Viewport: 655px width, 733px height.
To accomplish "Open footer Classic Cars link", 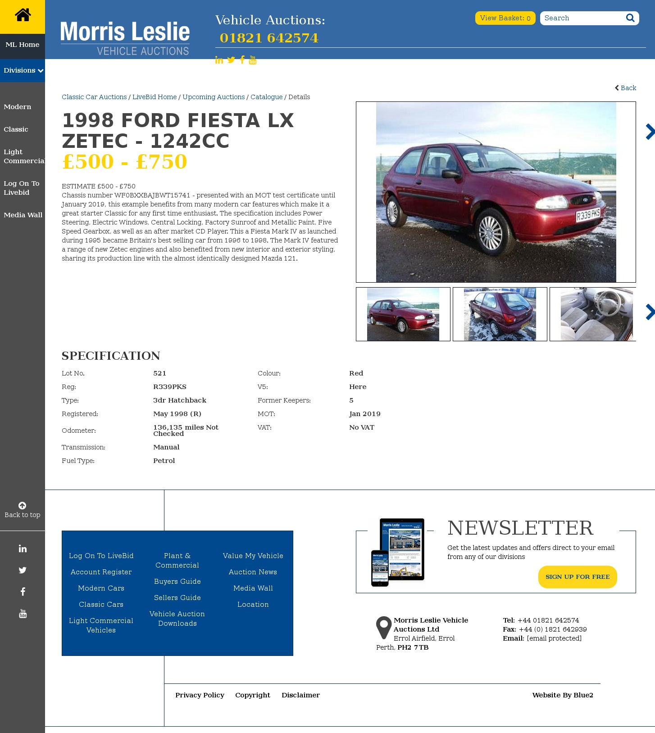I will (101, 605).
